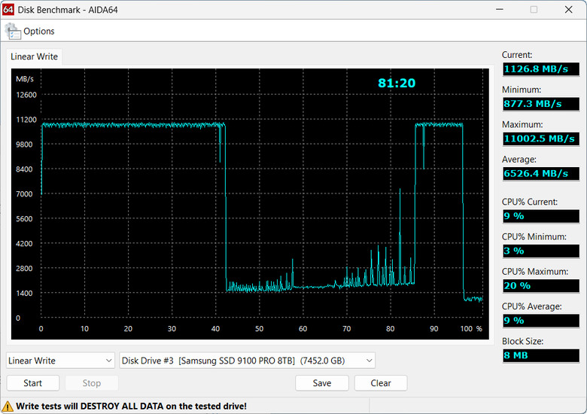
Task: Click the Average 6526.4 MB/s value
Action: coord(541,174)
